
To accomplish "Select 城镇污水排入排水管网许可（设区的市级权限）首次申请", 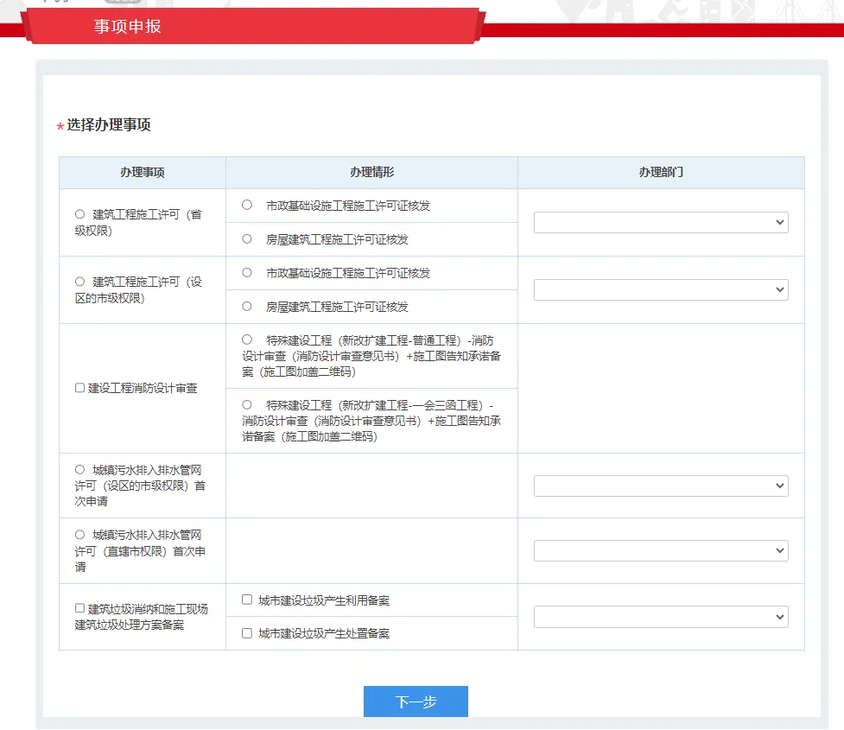I will pos(80,470).
